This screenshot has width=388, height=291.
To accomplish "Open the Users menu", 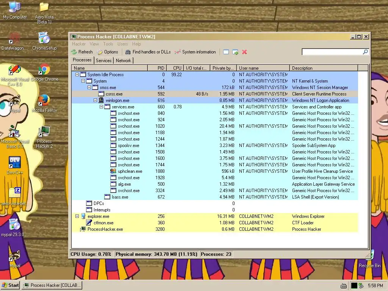I will click(123, 44).
